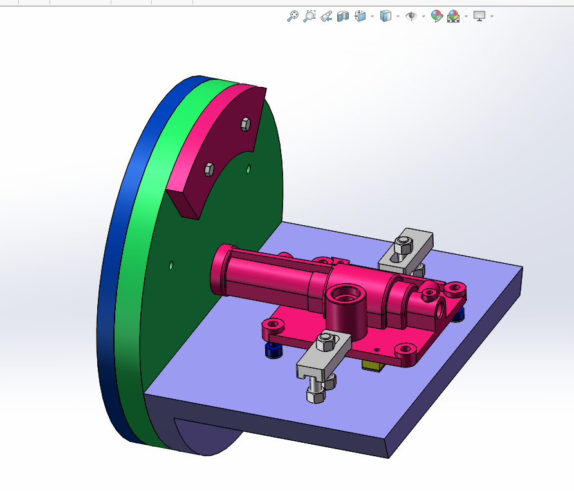
Task: Select the Zoom to Area tool
Action: [x=310, y=16]
